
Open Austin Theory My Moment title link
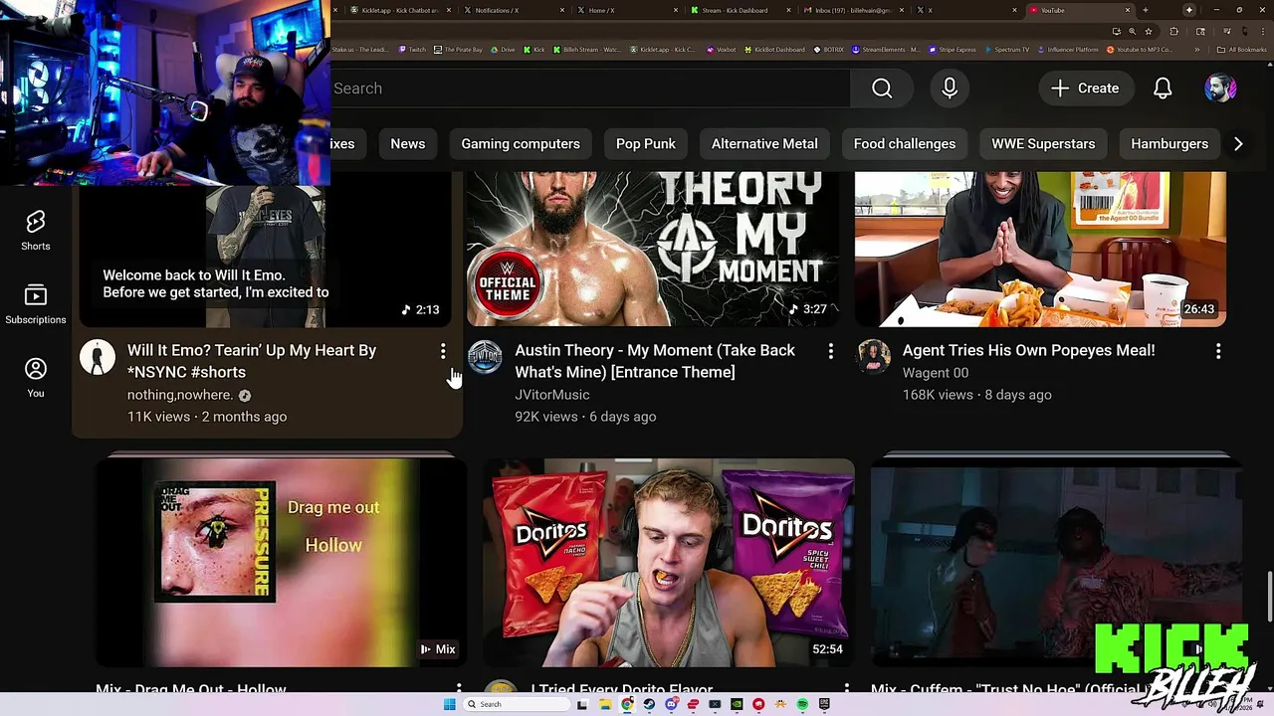(655, 361)
